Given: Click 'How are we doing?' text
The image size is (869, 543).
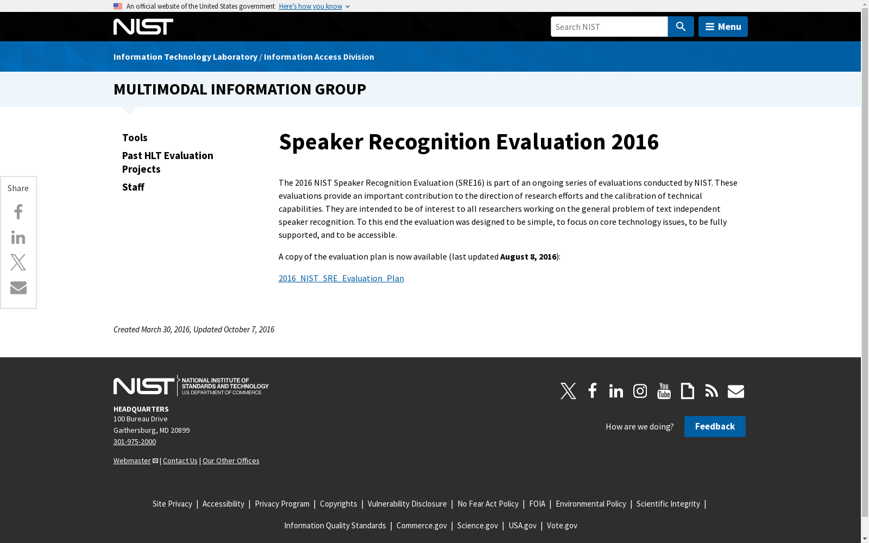Looking at the screenshot, I should point(640,426).
